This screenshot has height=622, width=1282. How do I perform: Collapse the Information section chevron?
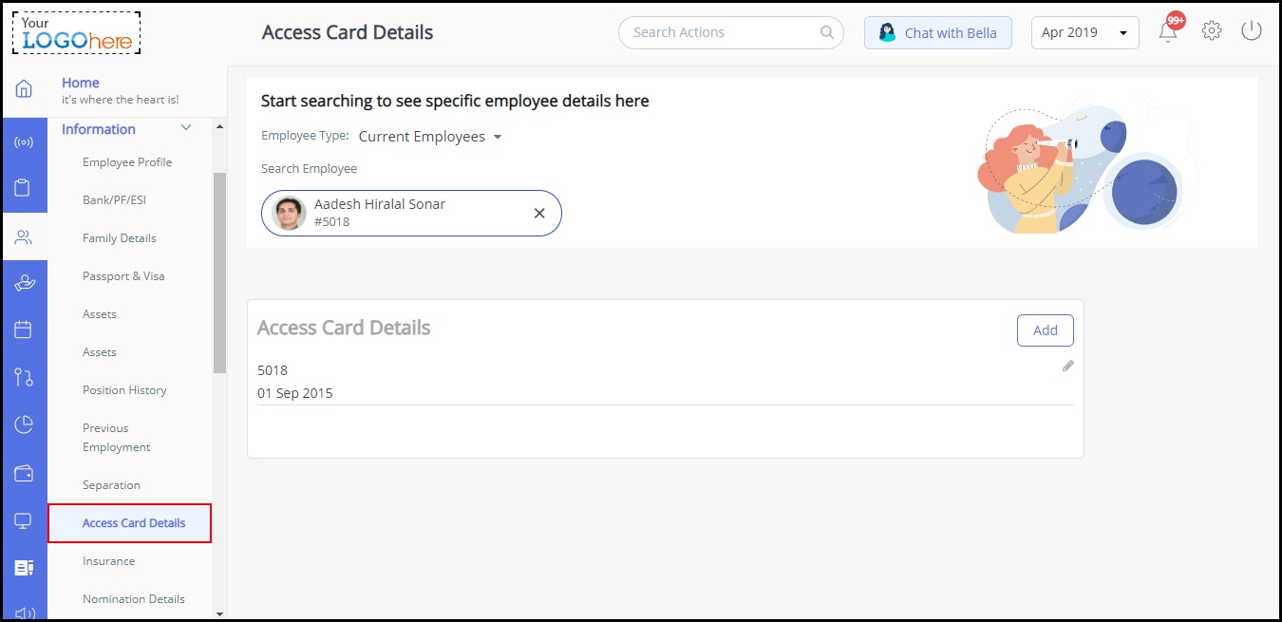pyautogui.click(x=186, y=127)
